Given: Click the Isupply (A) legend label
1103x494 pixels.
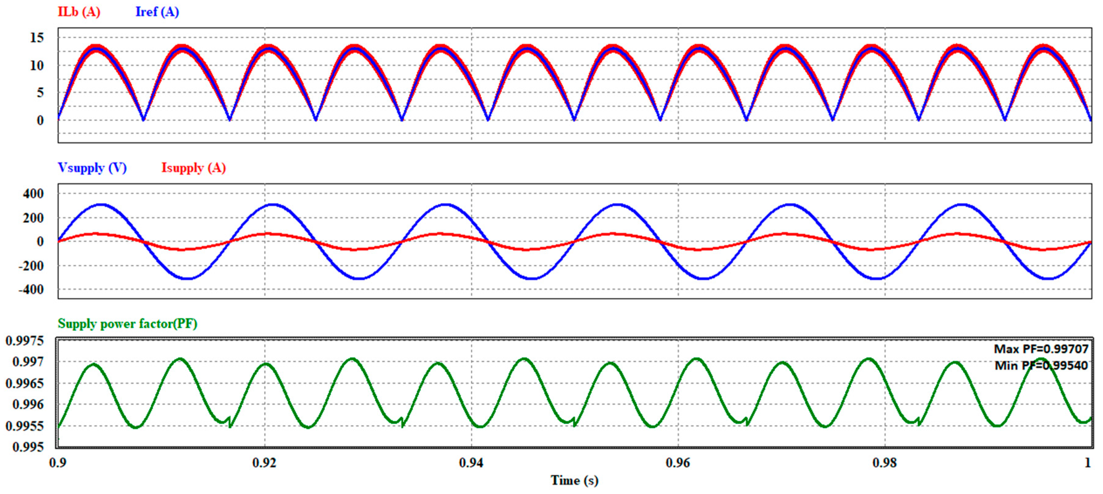Looking at the screenshot, I should tap(193, 168).
